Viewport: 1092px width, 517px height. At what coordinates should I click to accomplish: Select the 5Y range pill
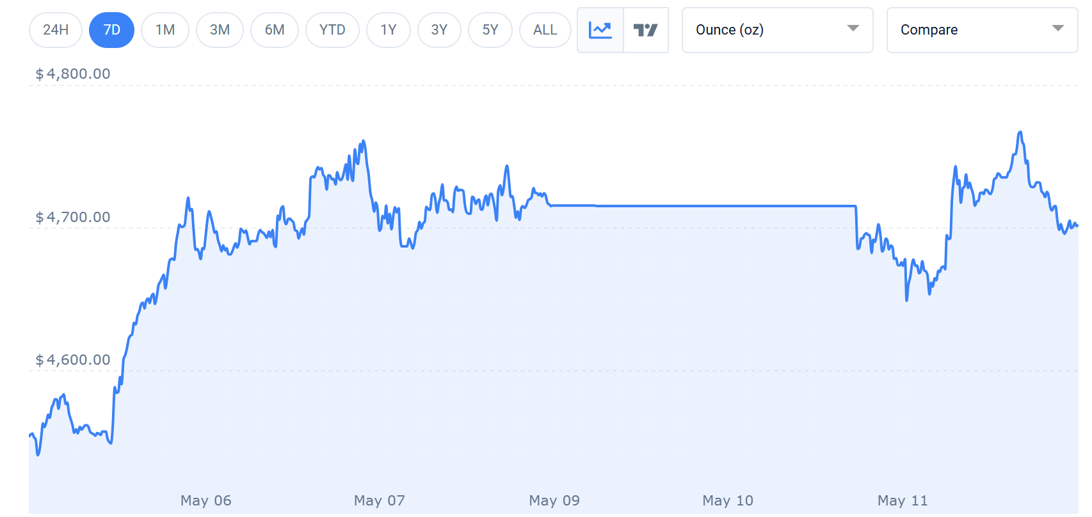[490, 30]
